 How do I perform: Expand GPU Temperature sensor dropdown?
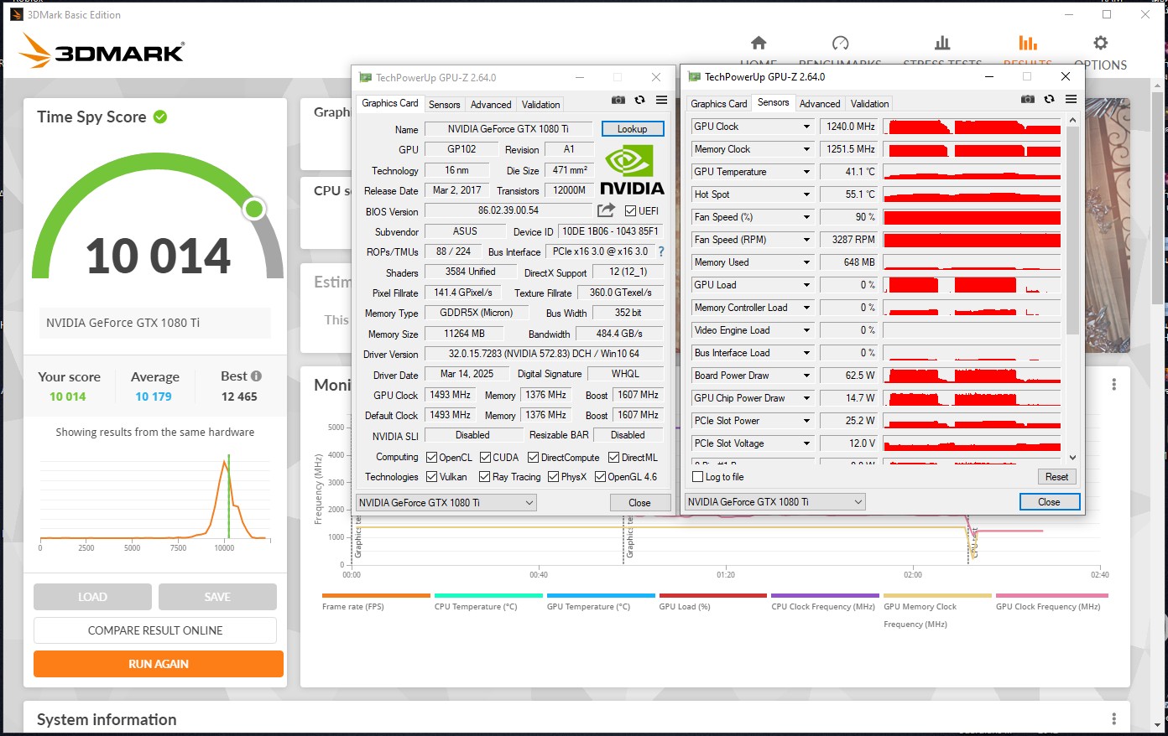click(806, 172)
